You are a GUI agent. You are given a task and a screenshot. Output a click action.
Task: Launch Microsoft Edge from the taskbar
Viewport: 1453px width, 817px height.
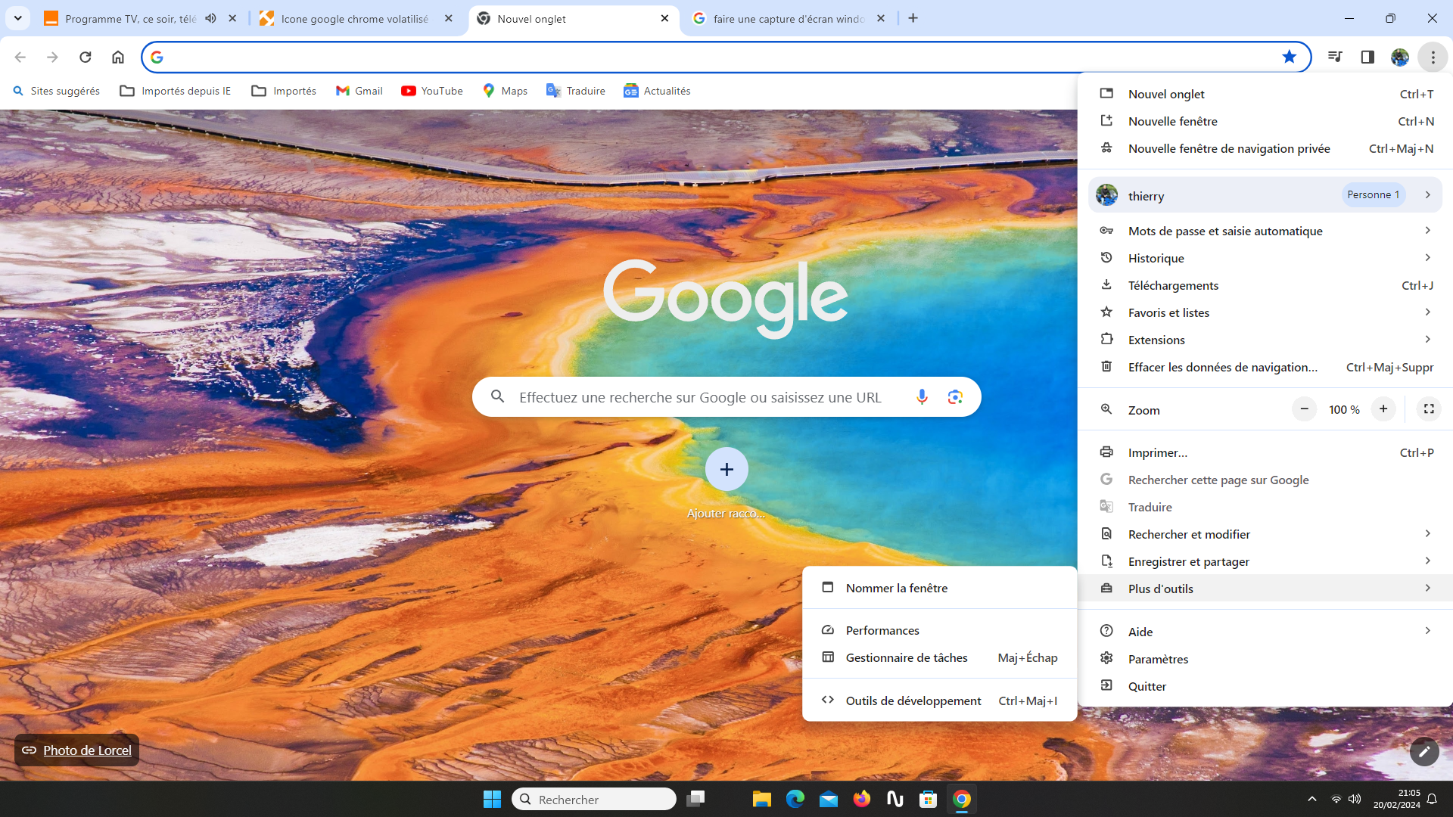coord(795,799)
